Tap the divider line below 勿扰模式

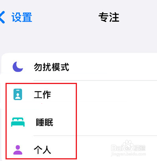pos(95,80)
